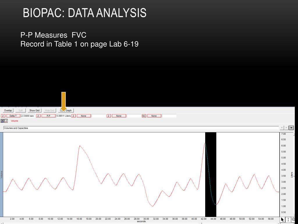Click the horizontal scrollbar below the graph
Viewport: 298px width, 224px height.
click(x=141, y=223)
